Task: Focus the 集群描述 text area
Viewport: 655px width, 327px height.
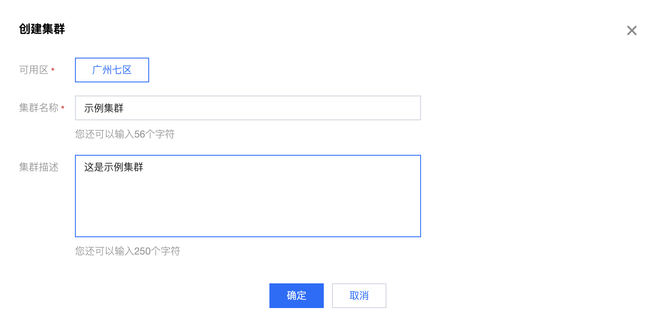Action: 247,196
